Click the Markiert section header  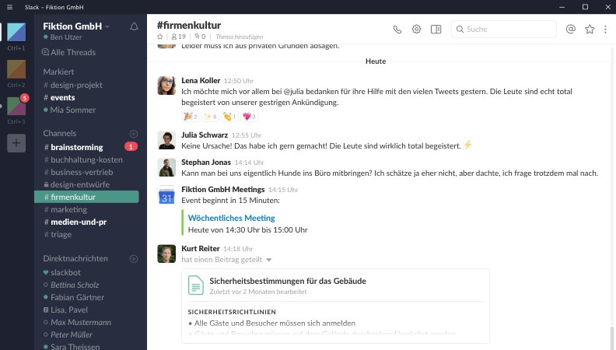tap(58, 72)
